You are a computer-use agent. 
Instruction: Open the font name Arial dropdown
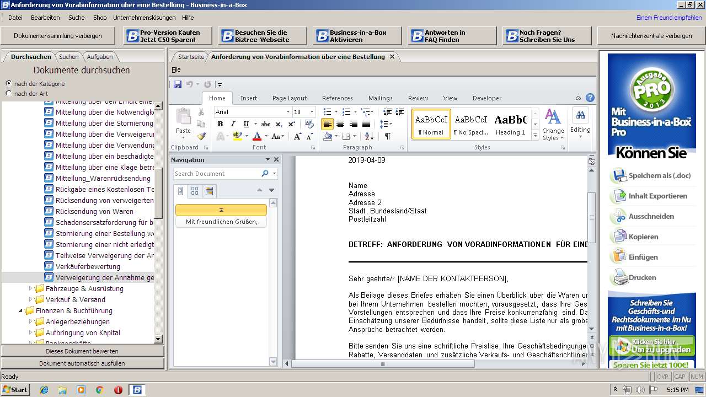[287, 112]
